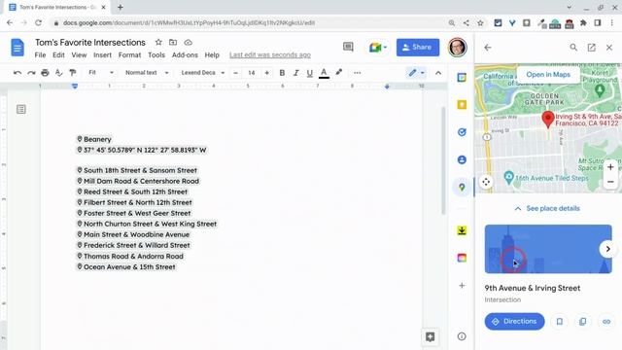Click the 'Last edit was seconds ago' link
The width and height of the screenshot is (622, 350).
pos(270,55)
